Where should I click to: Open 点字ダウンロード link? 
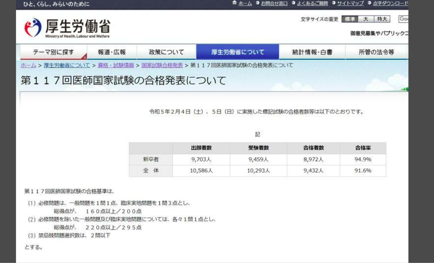coord(390,3)
